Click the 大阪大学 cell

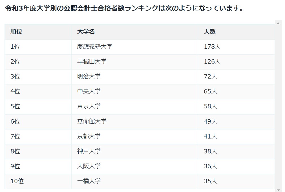pyautogui.click(x=135, y=166)
